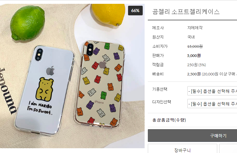237x153 pixels.
Task: Click the 디자인선택 label
Action: tap(162, 102)
